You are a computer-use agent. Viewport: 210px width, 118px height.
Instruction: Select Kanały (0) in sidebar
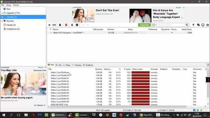tap(11, 25)
